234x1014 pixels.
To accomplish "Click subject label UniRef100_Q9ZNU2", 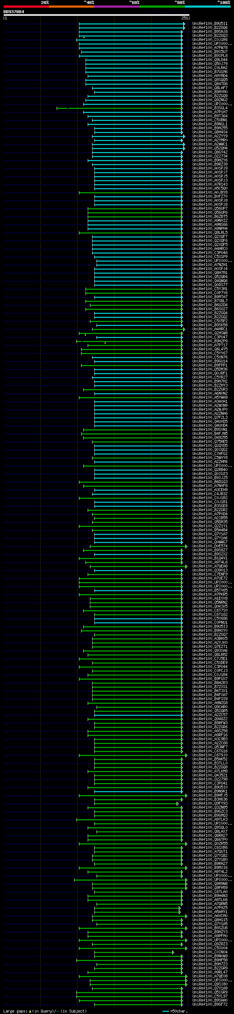I will (210, 100).
